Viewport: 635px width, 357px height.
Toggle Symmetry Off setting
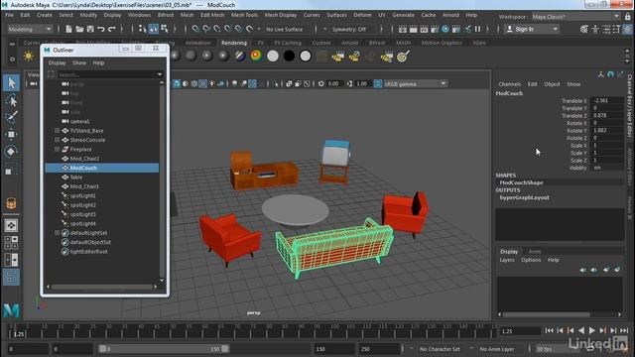(x=349, y=29)
